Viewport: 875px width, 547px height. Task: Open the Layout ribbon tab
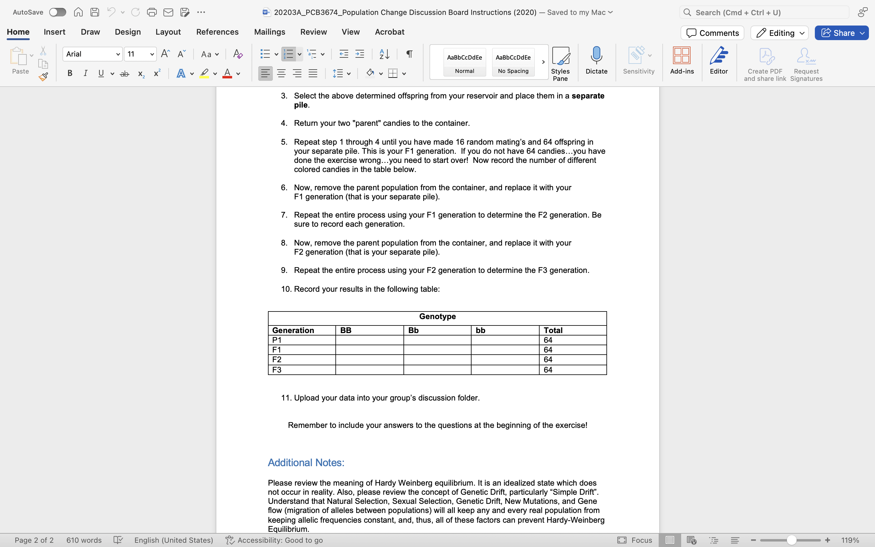coord(168,32)
